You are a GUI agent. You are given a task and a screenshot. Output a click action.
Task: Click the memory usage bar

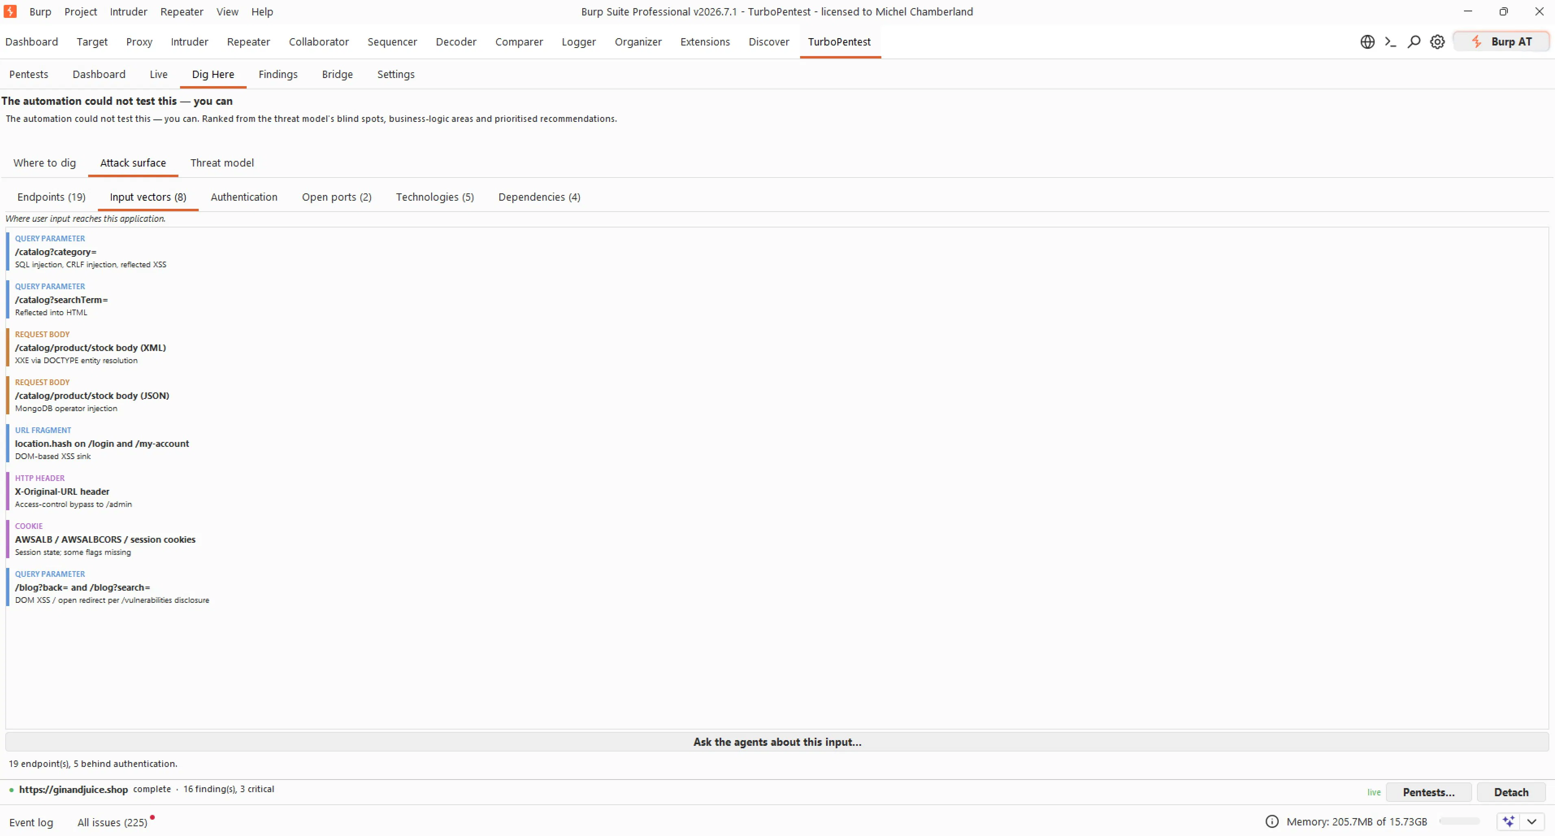(1460, 821)
